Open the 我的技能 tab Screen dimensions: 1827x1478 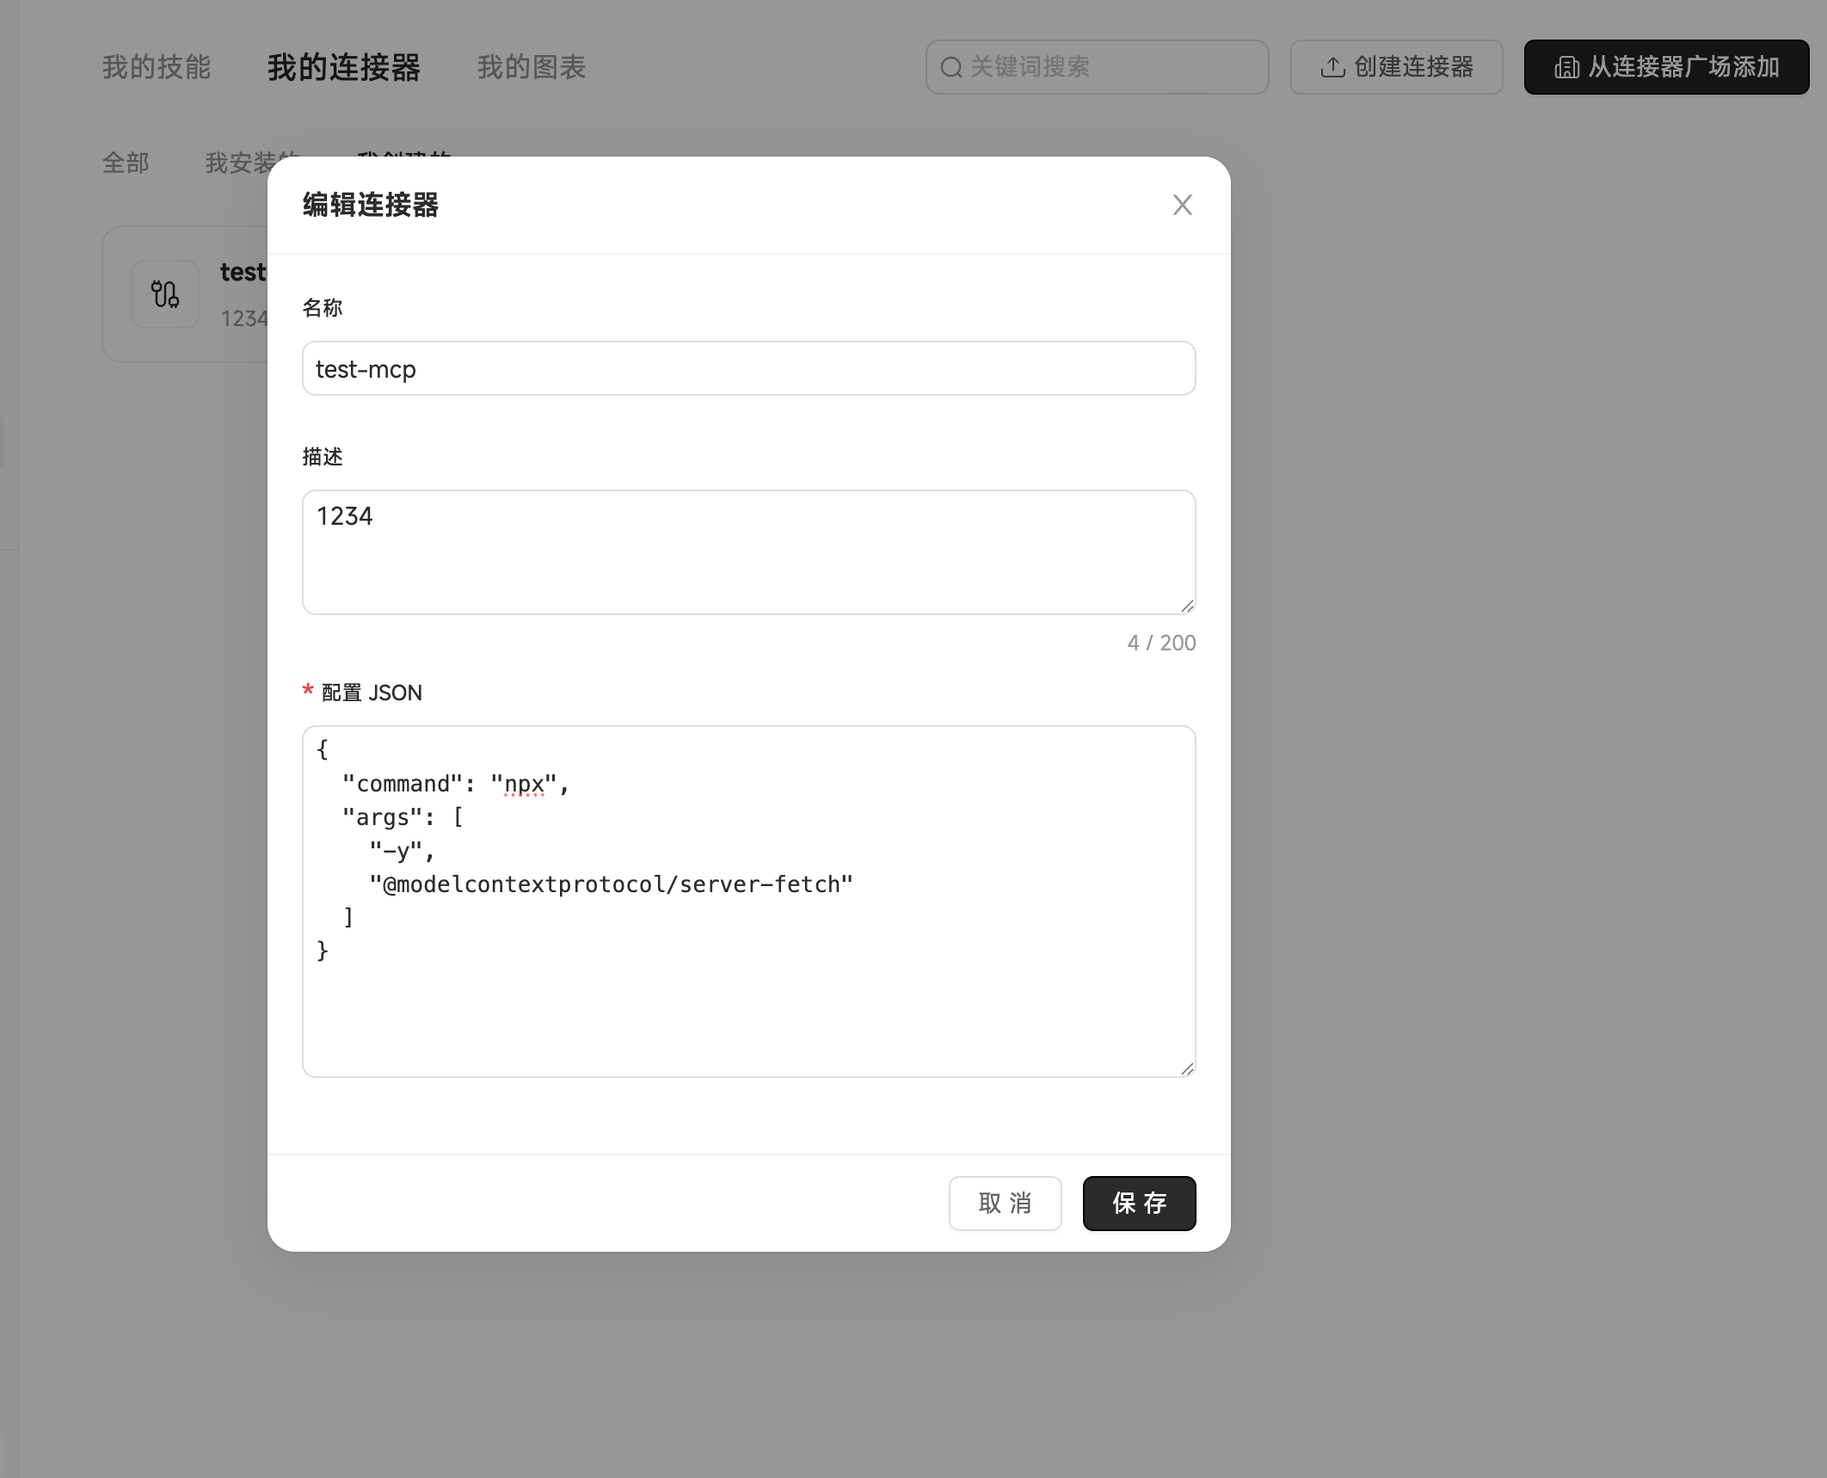click(x=157, y=67)
